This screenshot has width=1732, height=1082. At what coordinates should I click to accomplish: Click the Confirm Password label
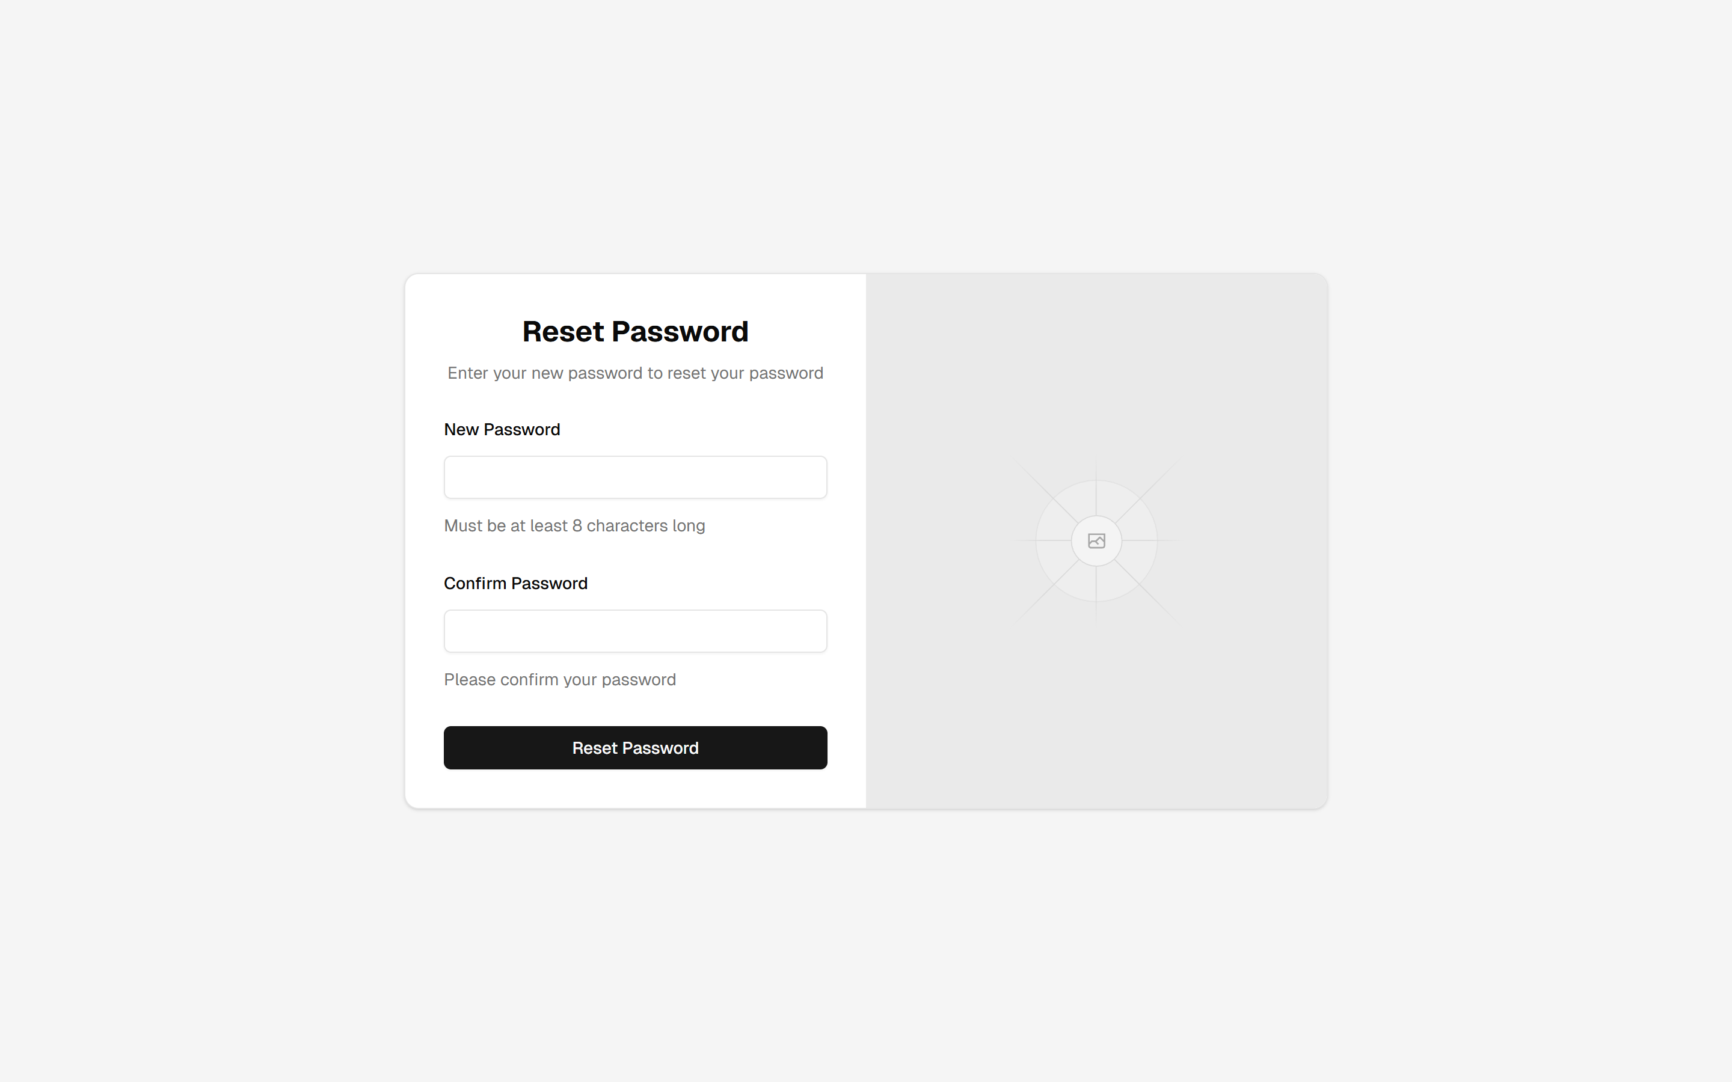click(x=515, y=582)
